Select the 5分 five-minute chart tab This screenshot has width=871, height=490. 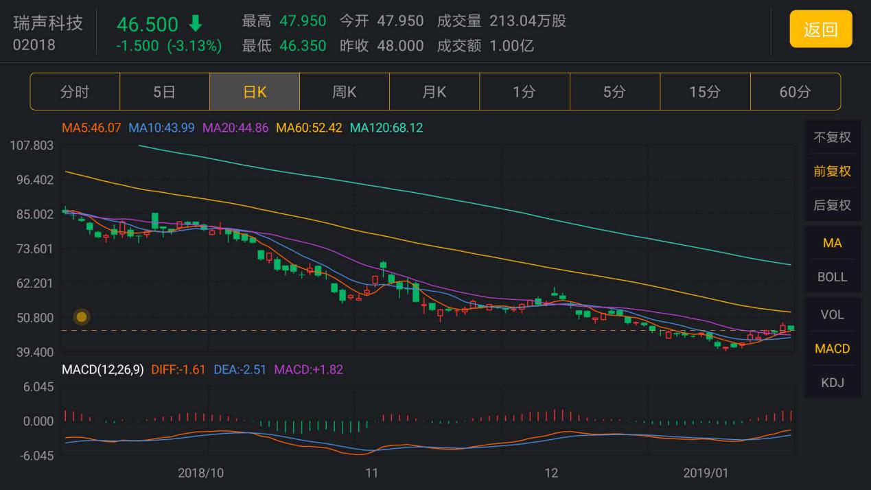614,91
